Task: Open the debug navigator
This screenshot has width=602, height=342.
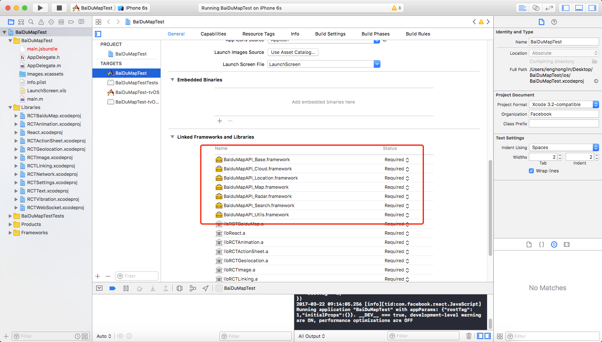Action: (61, 22)
